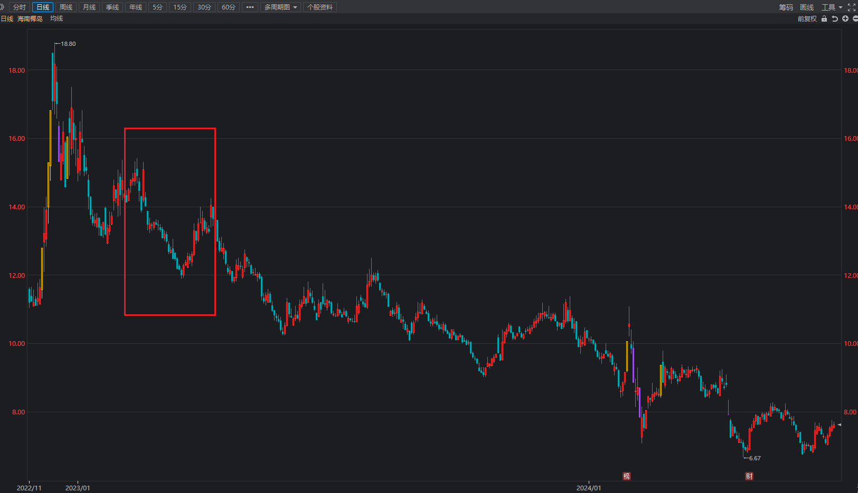Expand the sidebar with double chevron
The height and width of the screenshot is (493, 858).
pos(3,7)
